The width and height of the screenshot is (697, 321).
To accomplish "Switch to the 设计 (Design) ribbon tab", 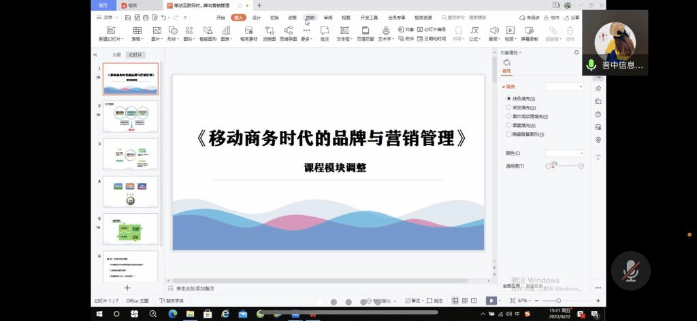I will [x=256, y=17].
